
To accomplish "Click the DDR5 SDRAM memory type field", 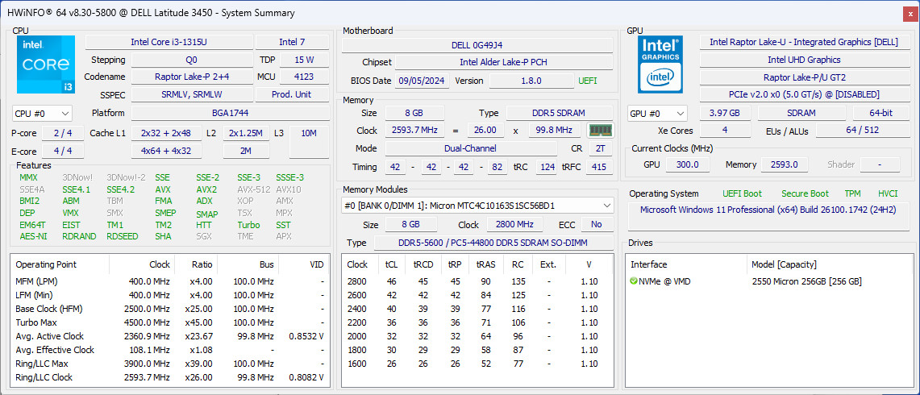I will coord(560,113).
